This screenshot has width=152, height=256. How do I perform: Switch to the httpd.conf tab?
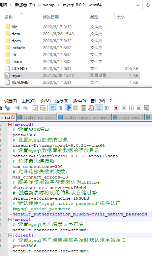tap(128, 117)
